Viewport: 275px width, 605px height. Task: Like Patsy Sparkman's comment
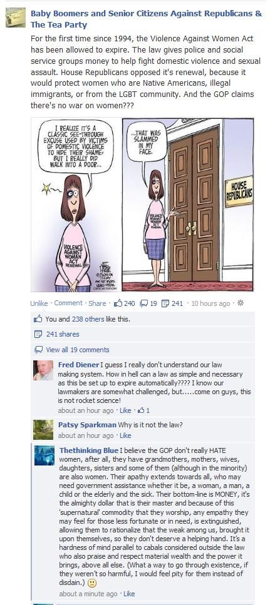[x=125, y=435]
